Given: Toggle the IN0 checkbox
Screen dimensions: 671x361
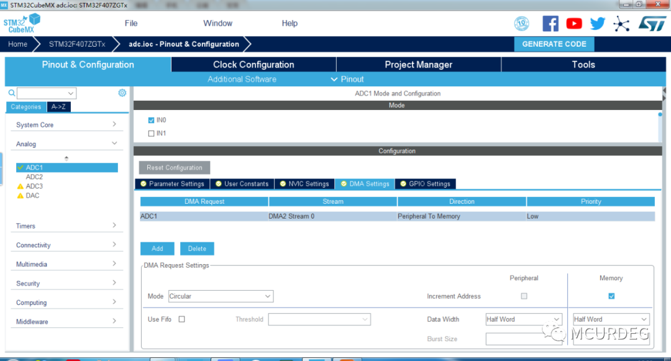Looking at the screenshot, I should coord(151,120).
